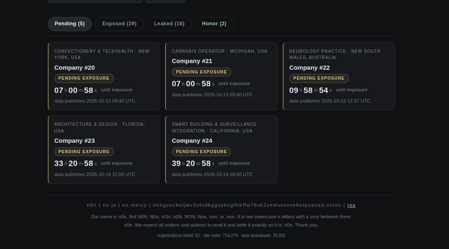Open the Leaked (16) tab

pos(169,24)
